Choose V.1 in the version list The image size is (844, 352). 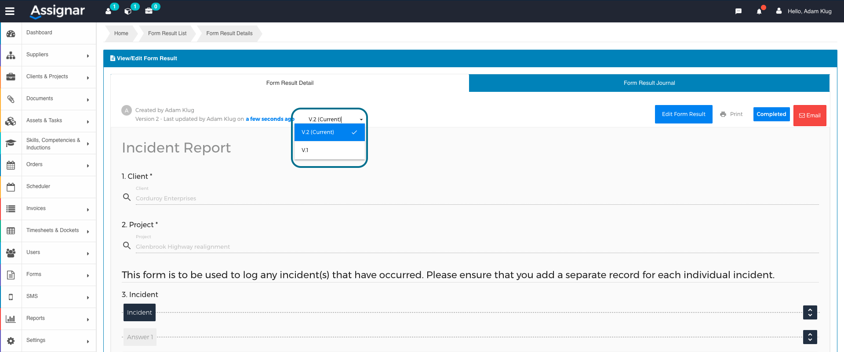[330, 150]
